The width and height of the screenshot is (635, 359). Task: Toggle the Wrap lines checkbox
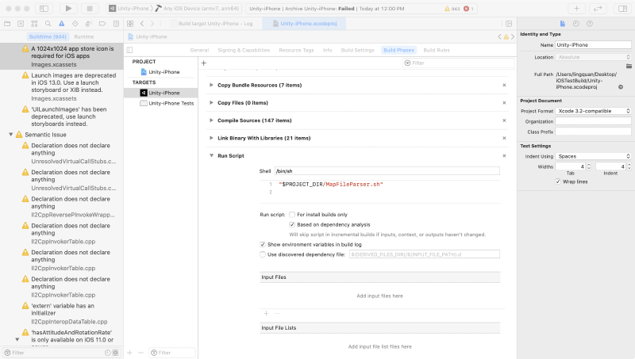[558, 181]
